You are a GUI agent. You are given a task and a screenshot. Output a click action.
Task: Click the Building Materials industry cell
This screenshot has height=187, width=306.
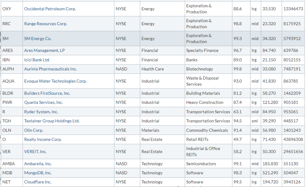tap(208, 93)
